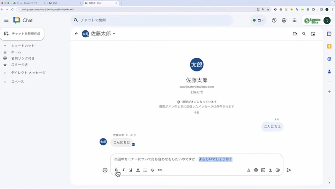Focus the チャットで検索 search field
The height and width of the screenshot is (189, 335).
(152, 20)
